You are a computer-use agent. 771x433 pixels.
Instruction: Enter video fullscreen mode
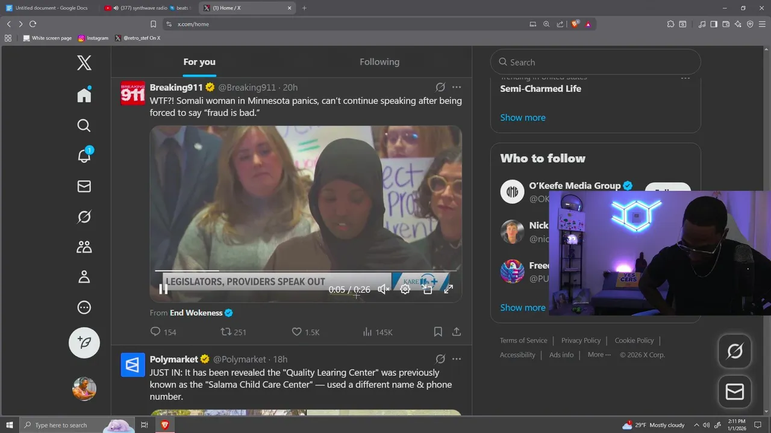(448, 289)
